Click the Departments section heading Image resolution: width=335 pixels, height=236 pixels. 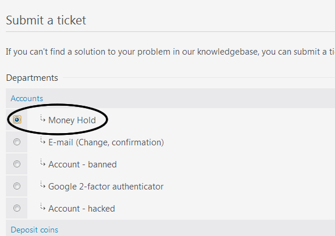click(x=32, y=78)
